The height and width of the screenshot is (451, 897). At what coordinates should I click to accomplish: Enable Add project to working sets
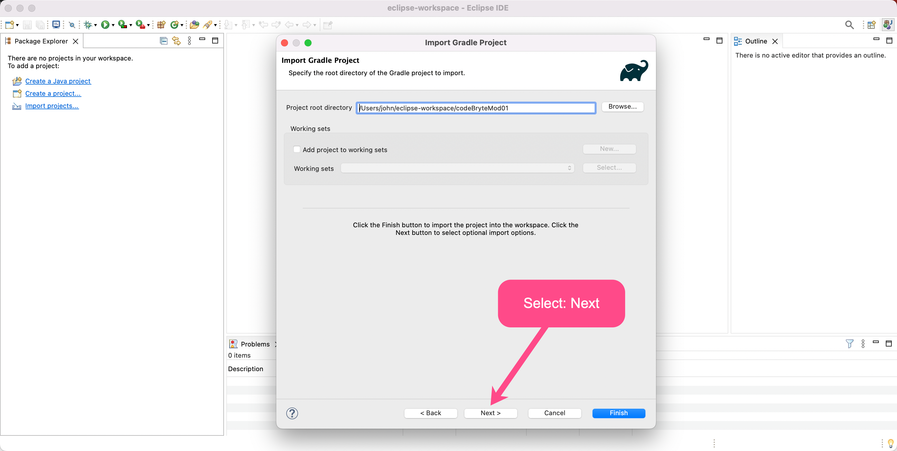tap(297, 149)
